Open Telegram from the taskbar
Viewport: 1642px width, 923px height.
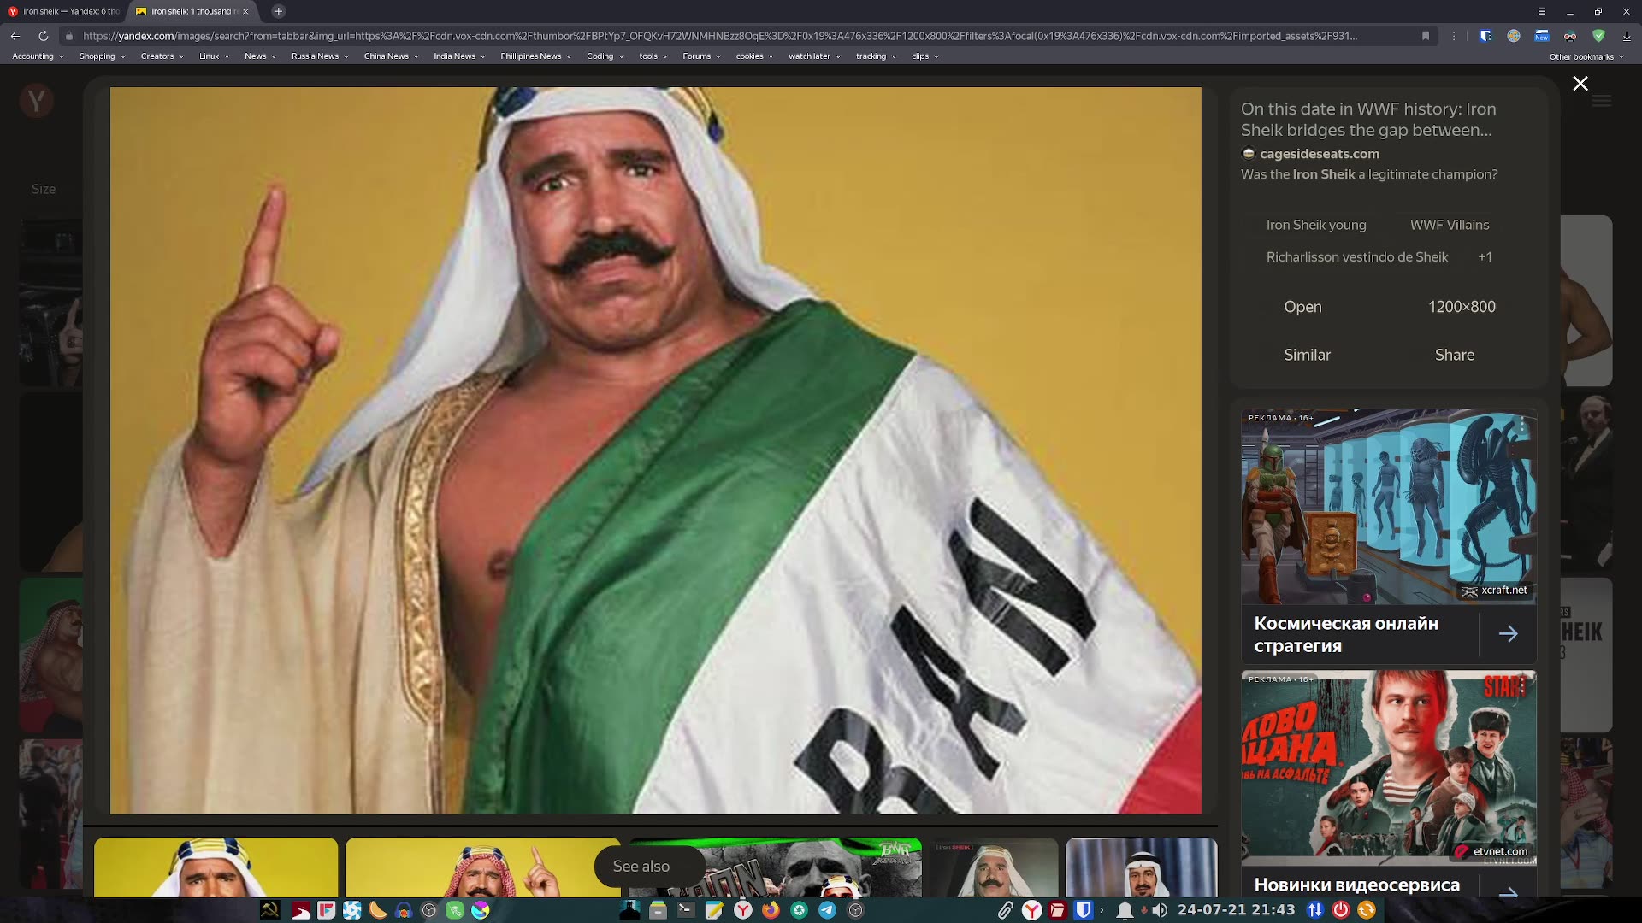pos(827,910)
